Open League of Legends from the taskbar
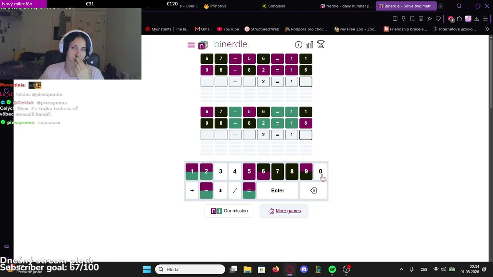Viewport: 493px width, 277px height. (x=318, y=269)
